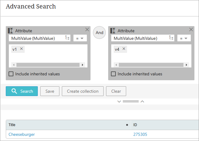Open attribute hierarchy picker in second panel
Viewport: 199px width, 141px height.
(171, 38)
